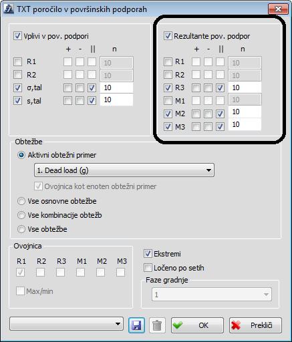Click the n value field for R3
Image resolution: width=292 pixels, height=342 pixels.
coord(245,88)
